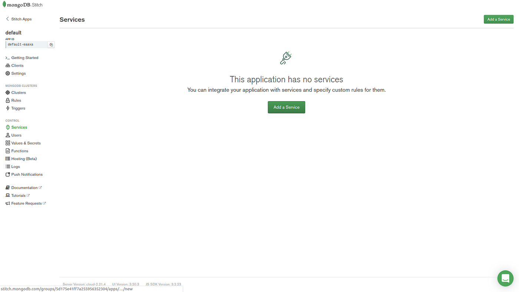The height and width of the screenshot is (292, 519).
Task: Open the Functions panel
Action: (20, 150)
